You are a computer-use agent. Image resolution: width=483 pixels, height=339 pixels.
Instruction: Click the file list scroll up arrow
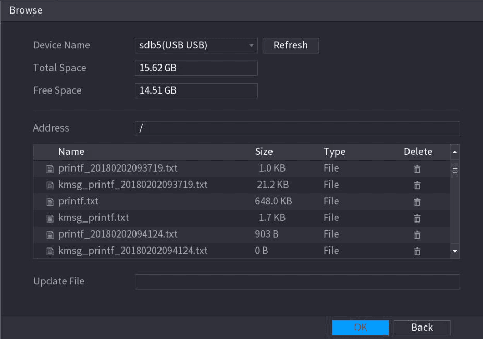[x=455, y=152]
